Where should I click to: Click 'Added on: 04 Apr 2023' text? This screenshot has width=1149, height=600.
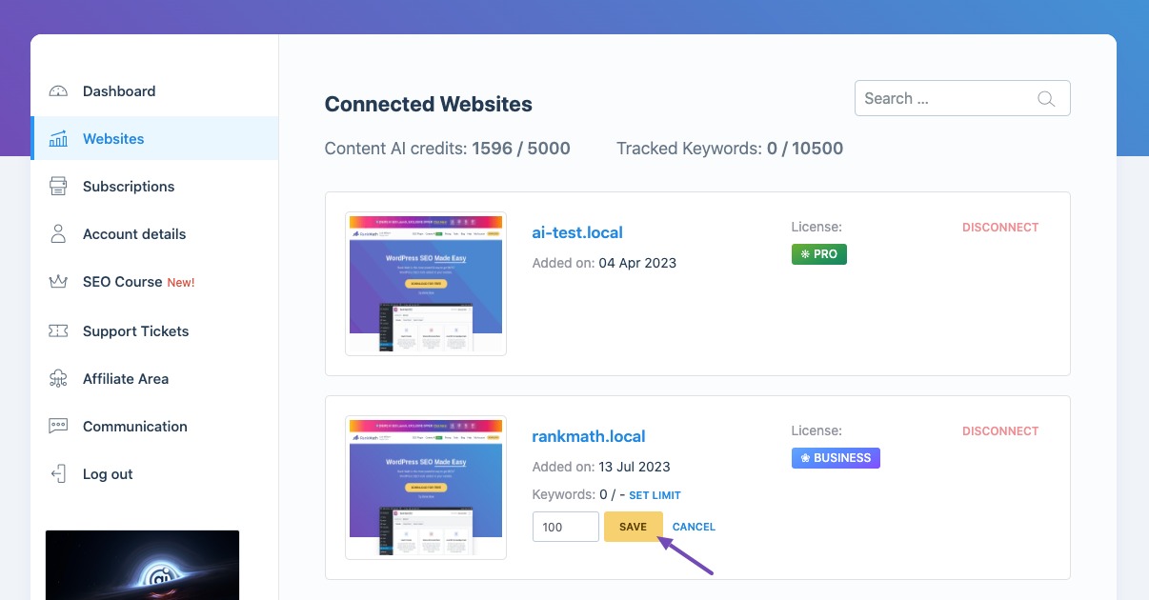(604, 263)
